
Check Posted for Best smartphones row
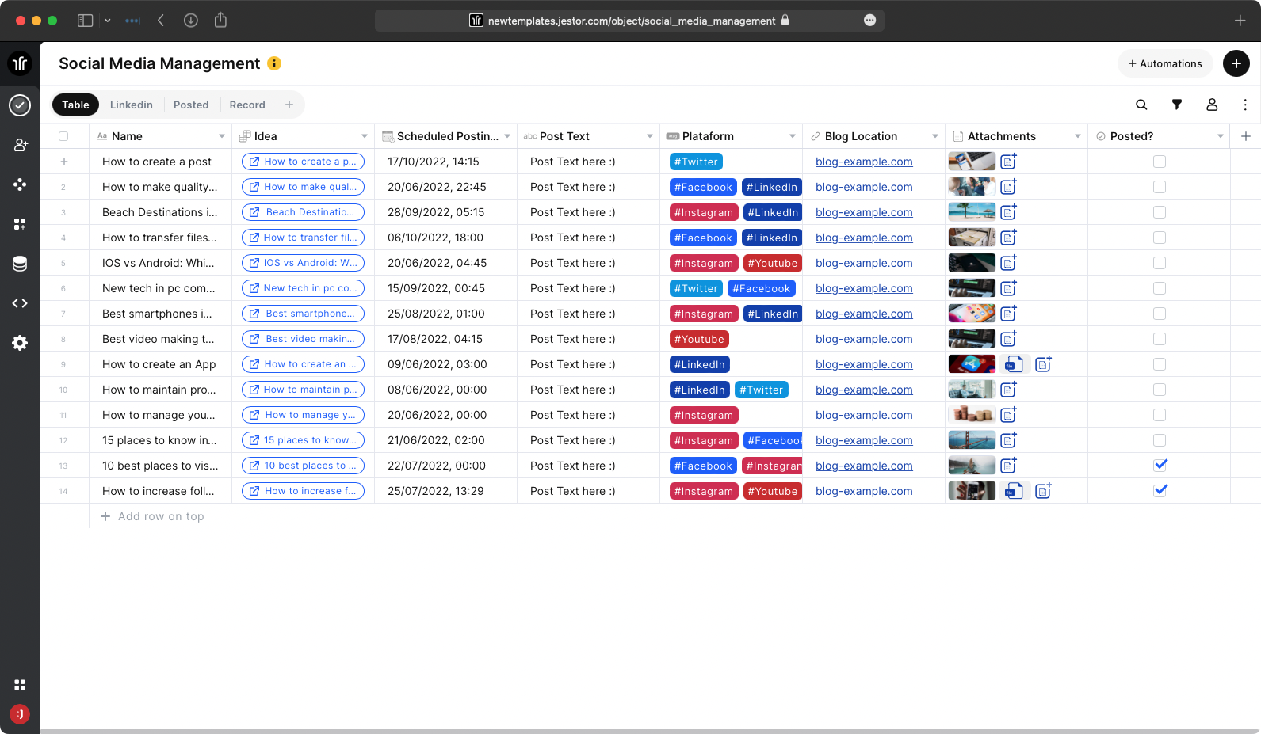click(1160, 314)
